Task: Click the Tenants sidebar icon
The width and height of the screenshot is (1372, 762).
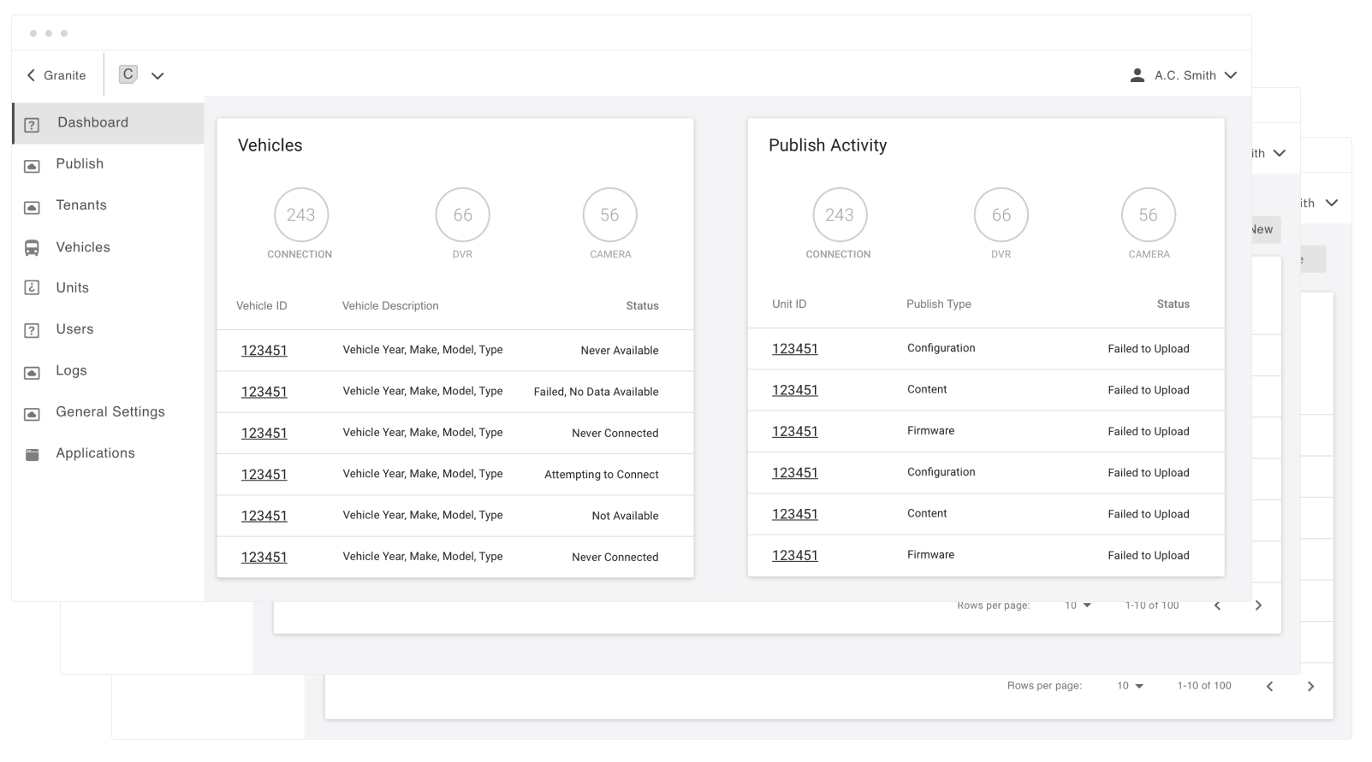Action: point(32,207)
